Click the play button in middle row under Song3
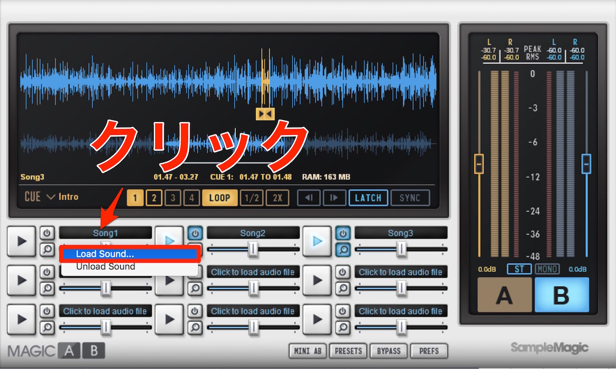The image size is (616, 369). click(317, 280)
